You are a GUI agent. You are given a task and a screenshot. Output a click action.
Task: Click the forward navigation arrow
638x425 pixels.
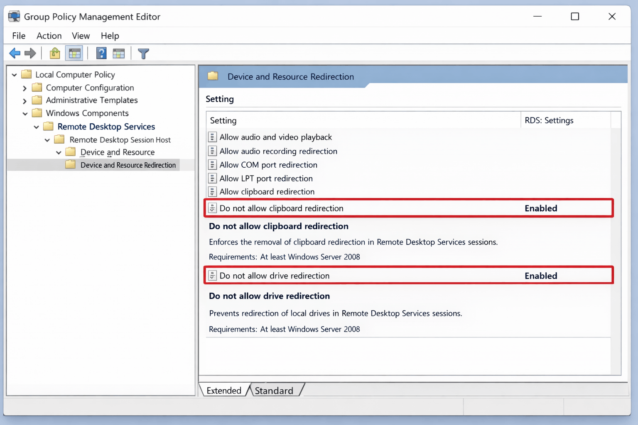point(29,53)
